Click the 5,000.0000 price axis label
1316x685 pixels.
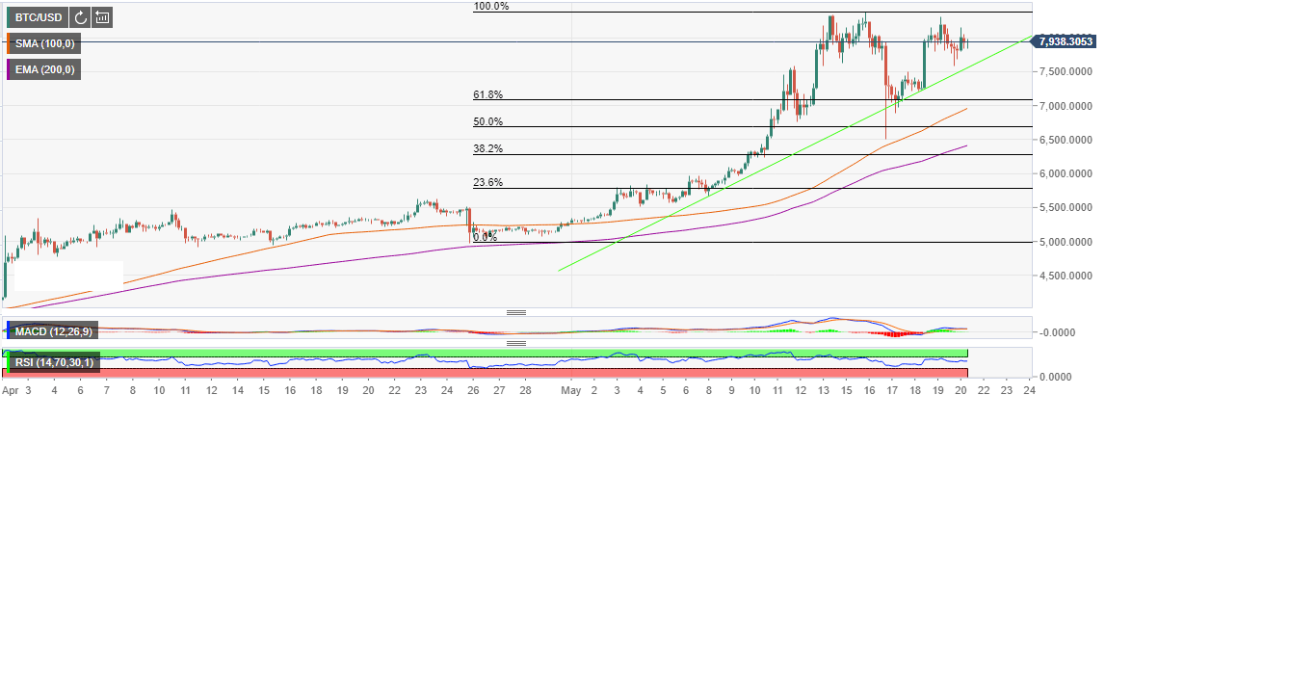pyautogui.click(x=1066, y=242)
